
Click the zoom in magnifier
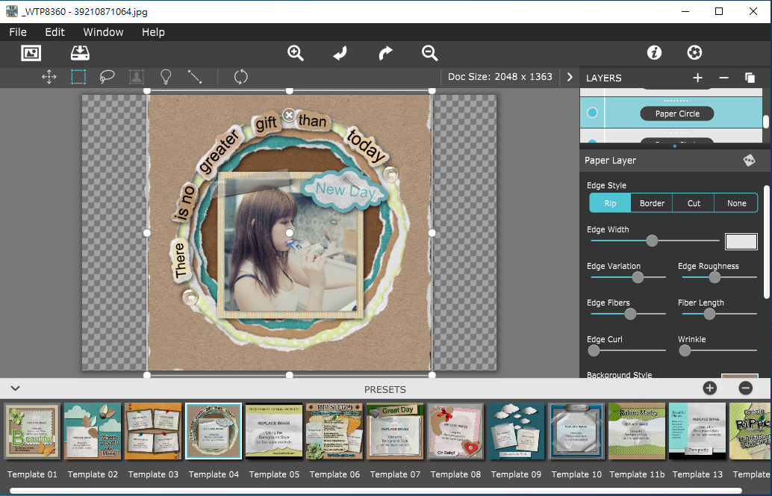(x=296, y=53)
